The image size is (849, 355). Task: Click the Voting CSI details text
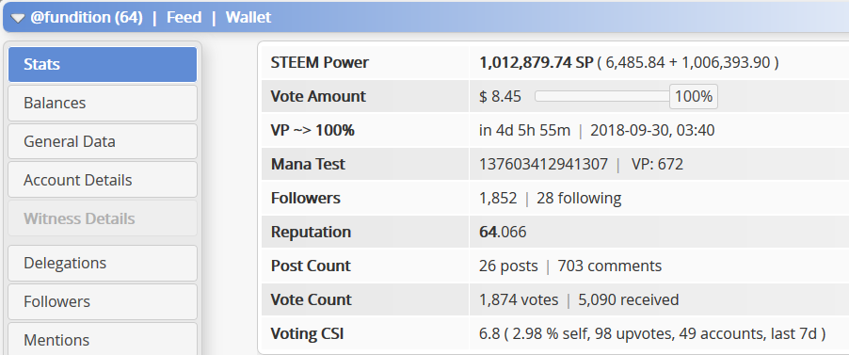[652, 334]
